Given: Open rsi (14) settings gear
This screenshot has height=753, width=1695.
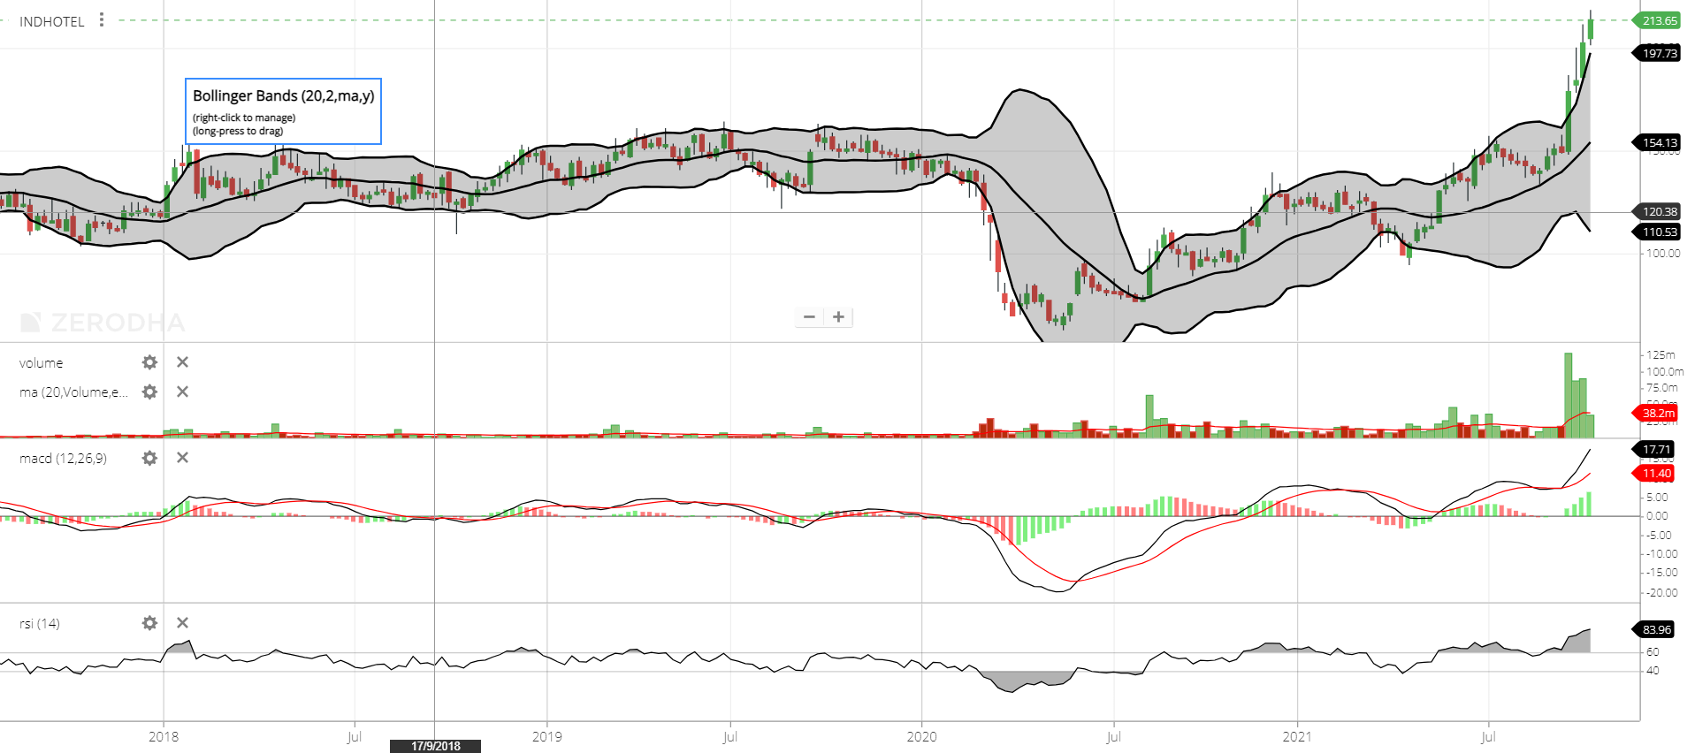Looking at the screenshot, I should (x=149, y=623).
